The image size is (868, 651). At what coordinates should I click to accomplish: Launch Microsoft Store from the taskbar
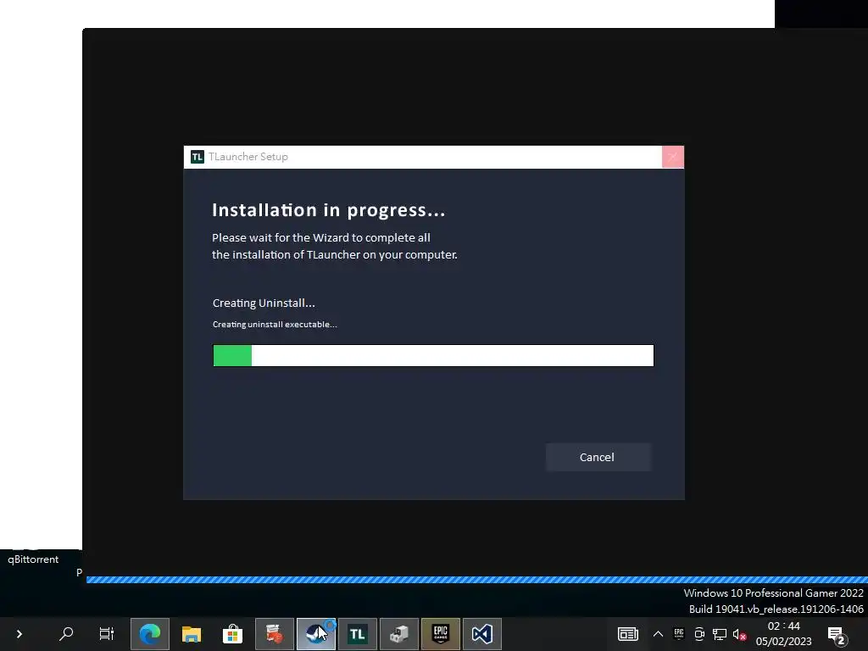tap(232, 634)
